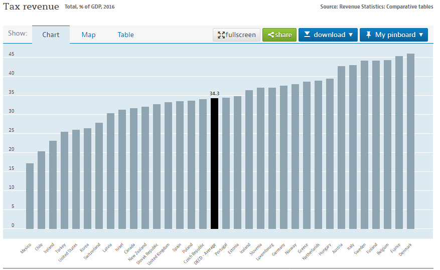Click the green share button

279,35
